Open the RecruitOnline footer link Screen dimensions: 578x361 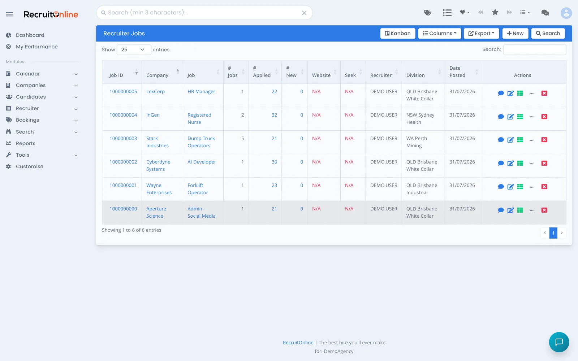(298, 343)
